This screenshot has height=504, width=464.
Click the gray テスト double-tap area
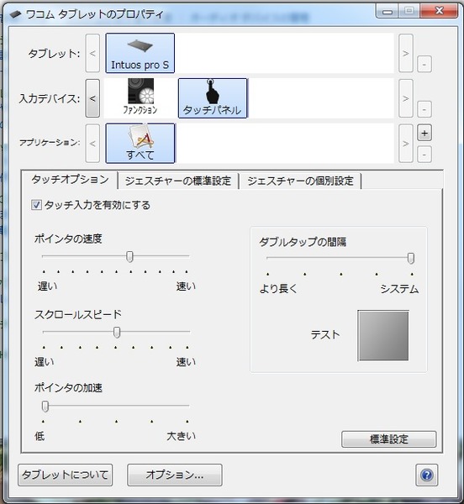pyautogui.click(x=383, y=335)
